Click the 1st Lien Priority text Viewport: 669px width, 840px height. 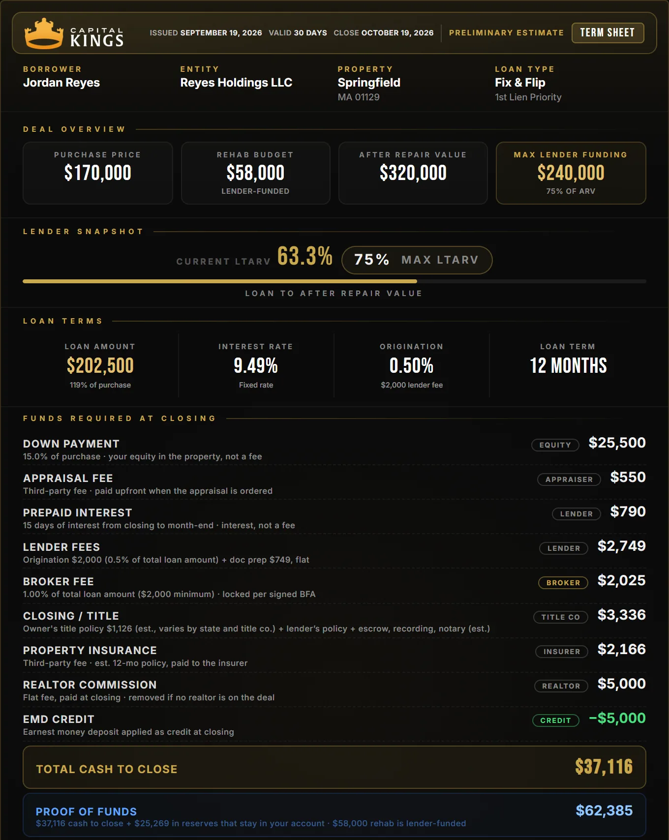coord(528,97)
